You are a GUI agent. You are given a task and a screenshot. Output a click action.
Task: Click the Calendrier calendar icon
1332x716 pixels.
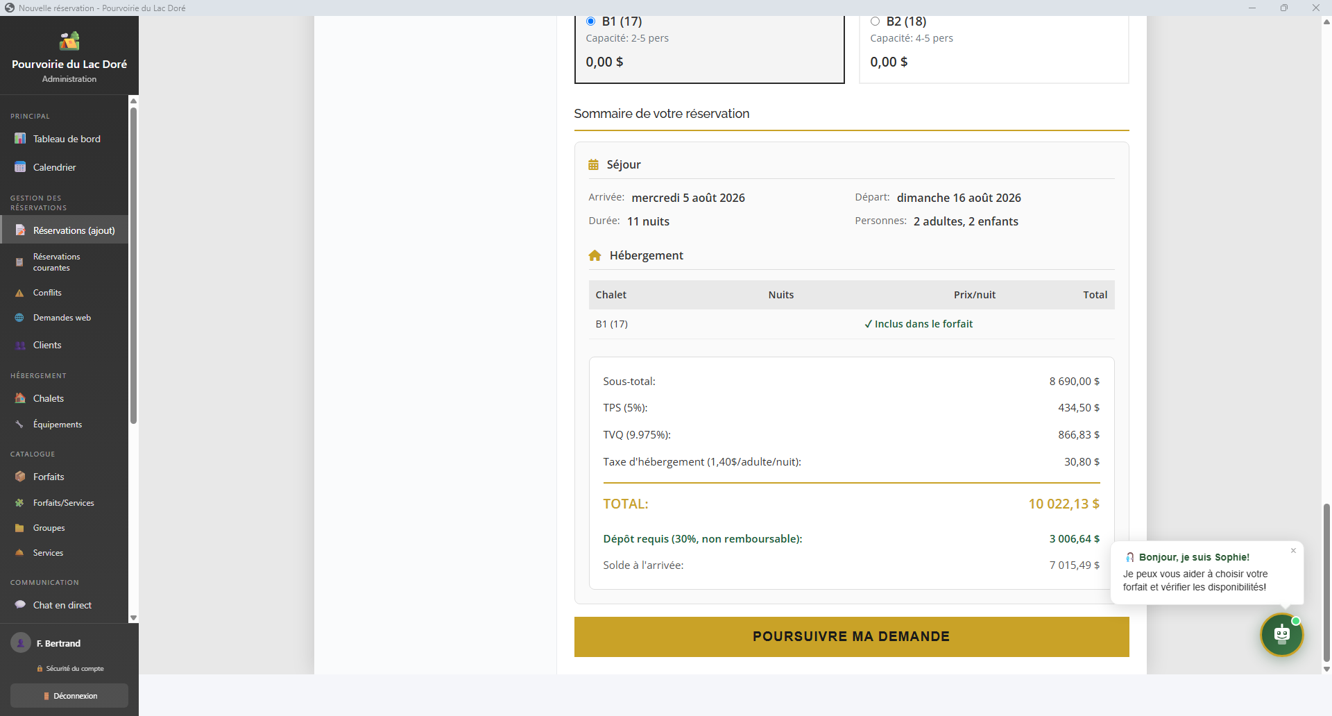[20, 167]
